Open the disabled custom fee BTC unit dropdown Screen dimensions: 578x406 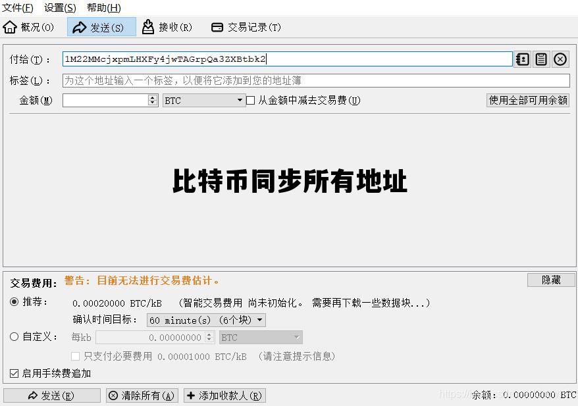tap(261, 337)
